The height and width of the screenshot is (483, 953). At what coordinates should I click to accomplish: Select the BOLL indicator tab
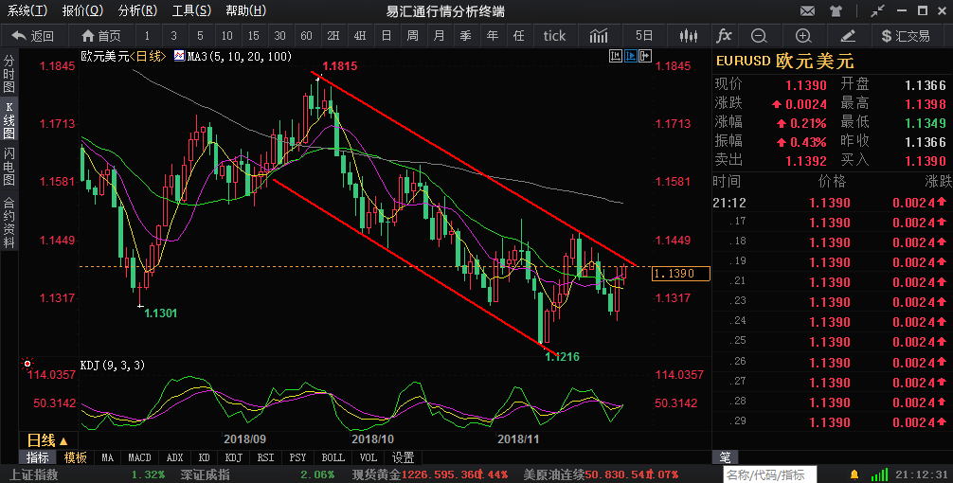[333, 457]
